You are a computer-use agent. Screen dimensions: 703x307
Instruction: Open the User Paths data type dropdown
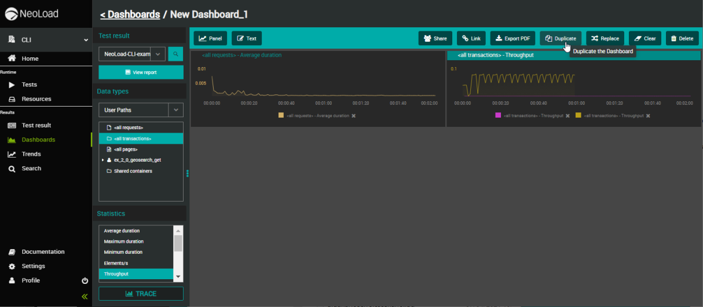tap(175, 110)
